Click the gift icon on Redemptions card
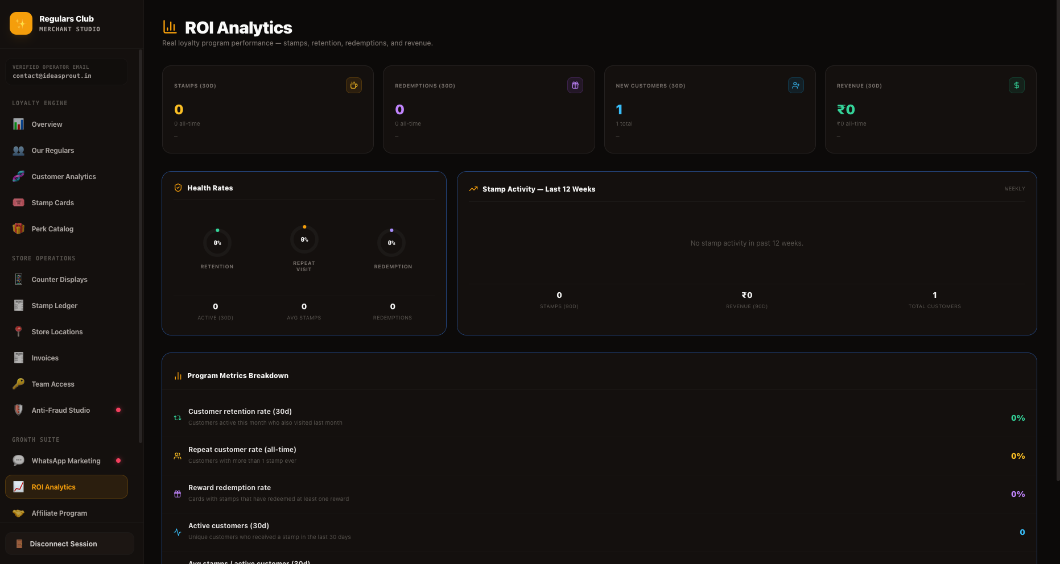The image size is (1060, 564). pyautogui.click(x=575, y=85)
